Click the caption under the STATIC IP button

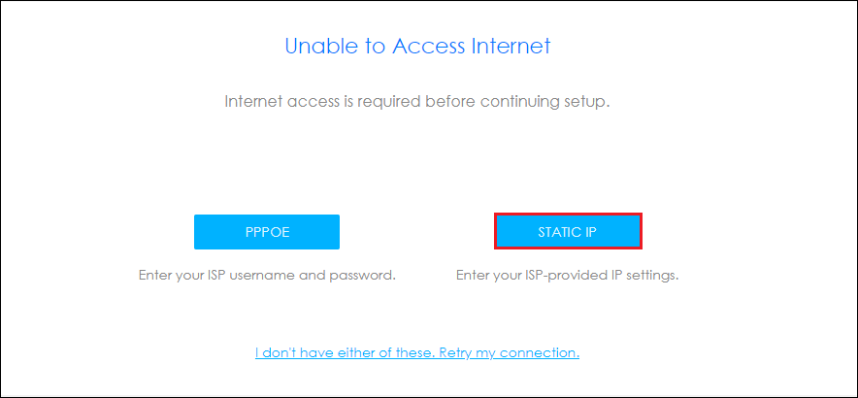click(x=568, y=275)
